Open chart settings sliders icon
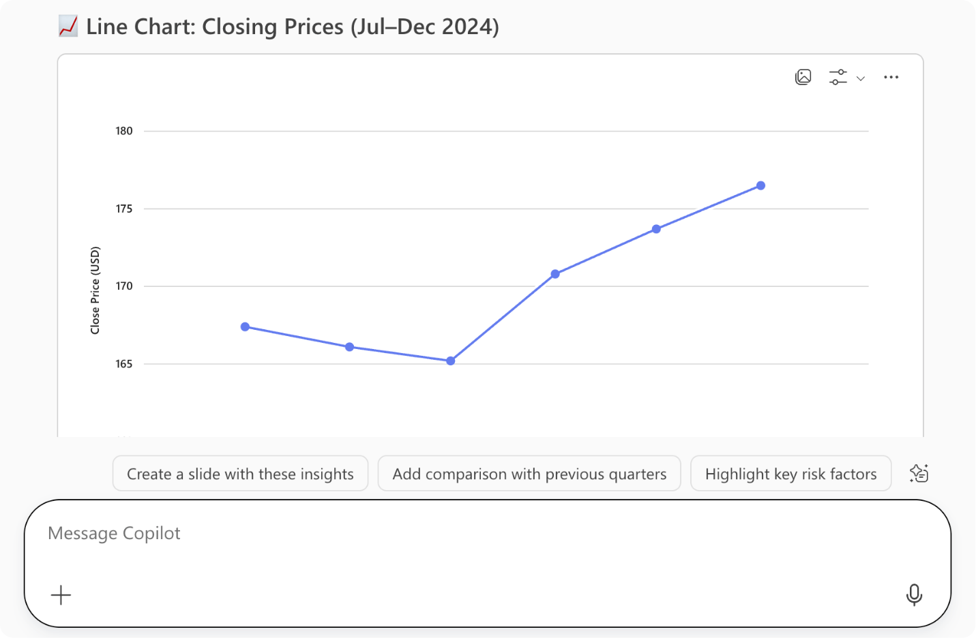Image resolution: width=976 pixels, height=638 pixels. (838, 77)
